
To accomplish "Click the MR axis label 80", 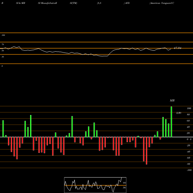I will click(x=188, y=115).
